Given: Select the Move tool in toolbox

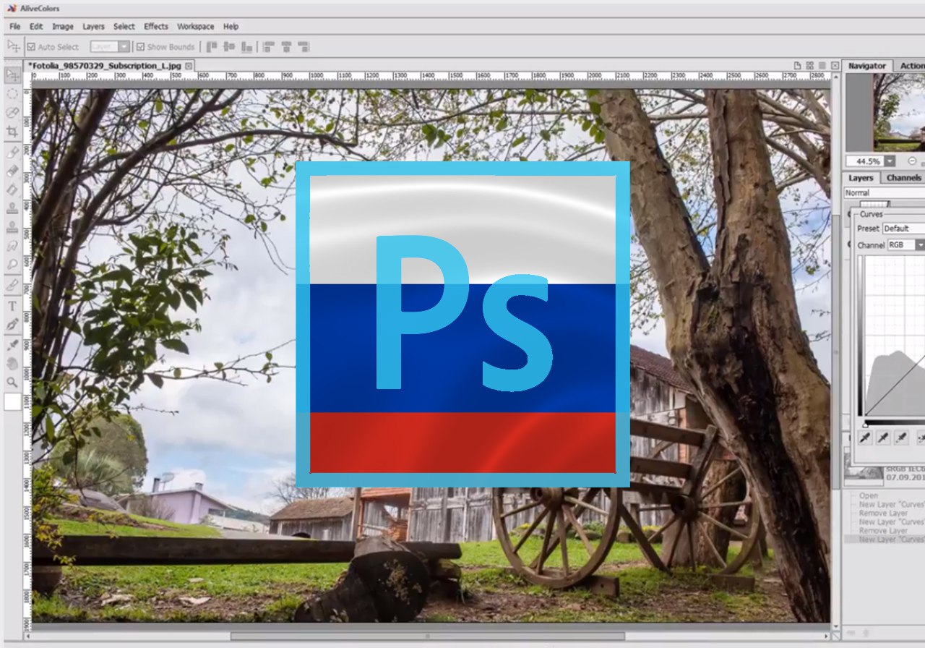Looking at the screenshot, I should 12,75.
